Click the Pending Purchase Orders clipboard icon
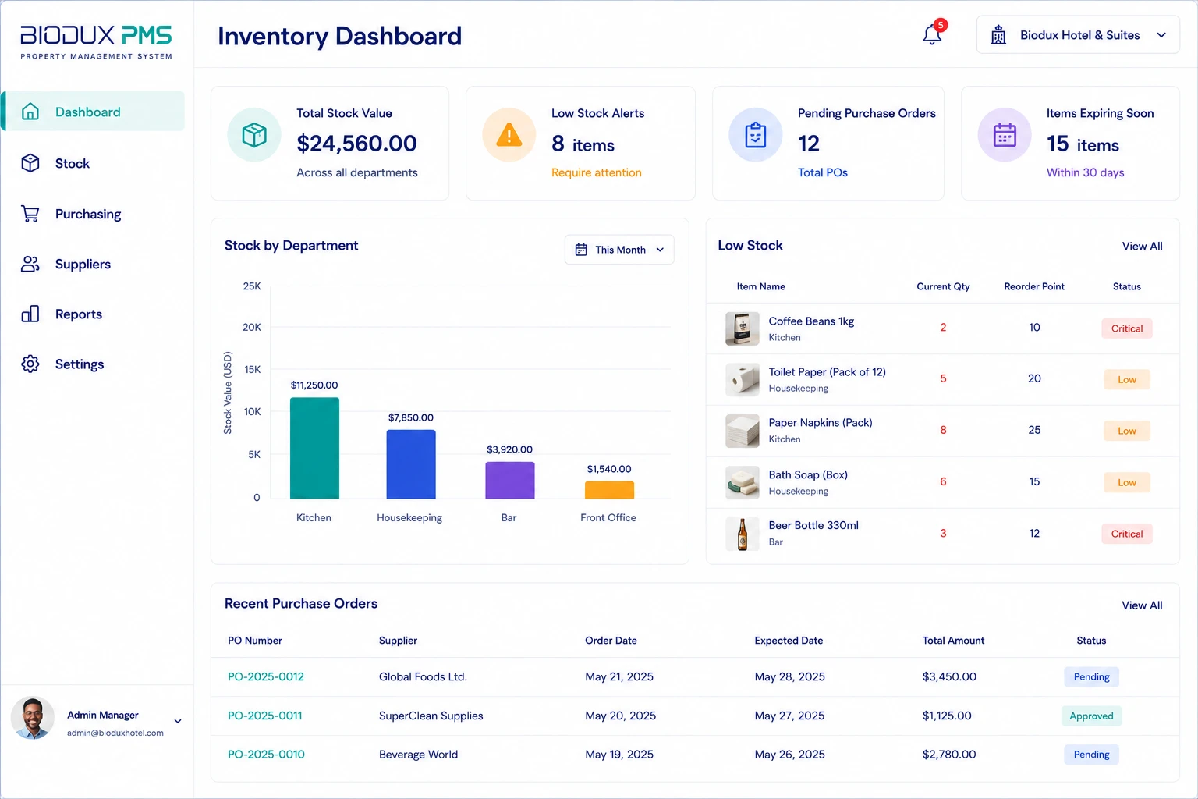This screenshot has width=1198, height=799. pos(756,135)
